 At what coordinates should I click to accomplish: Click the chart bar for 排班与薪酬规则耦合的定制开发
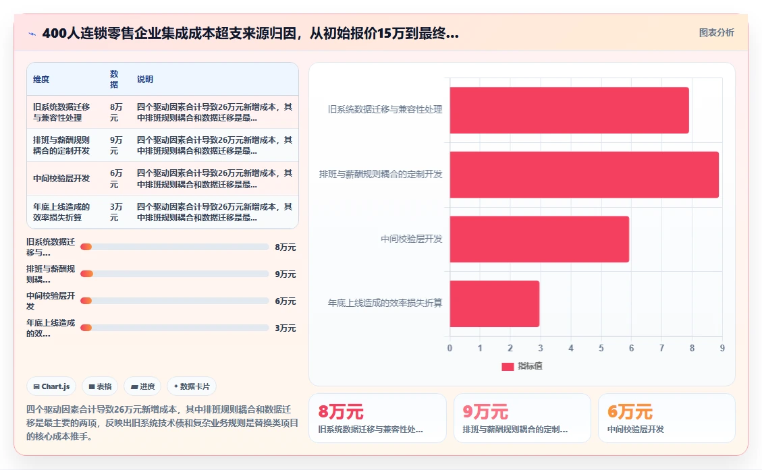(x=584, y=175)
